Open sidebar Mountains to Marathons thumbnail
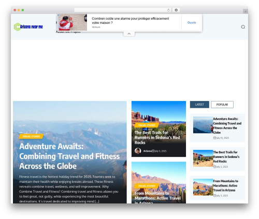 [x=203, y=187]
